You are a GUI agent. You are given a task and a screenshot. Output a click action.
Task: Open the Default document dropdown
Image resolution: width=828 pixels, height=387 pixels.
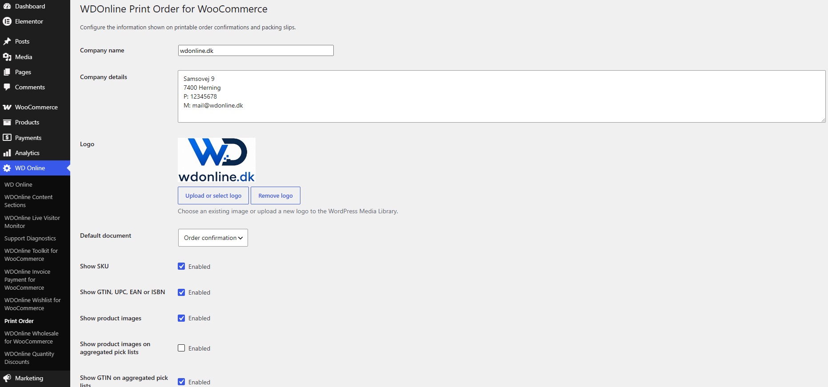213,238
